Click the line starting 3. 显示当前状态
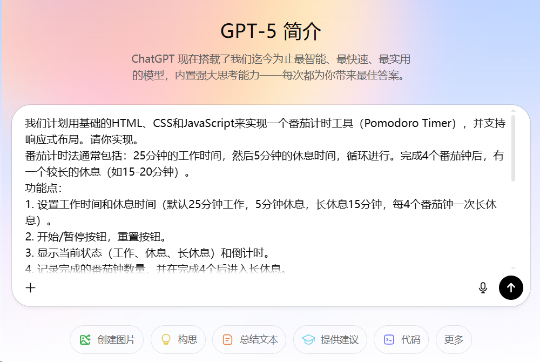540x362 pixels. 148,253
